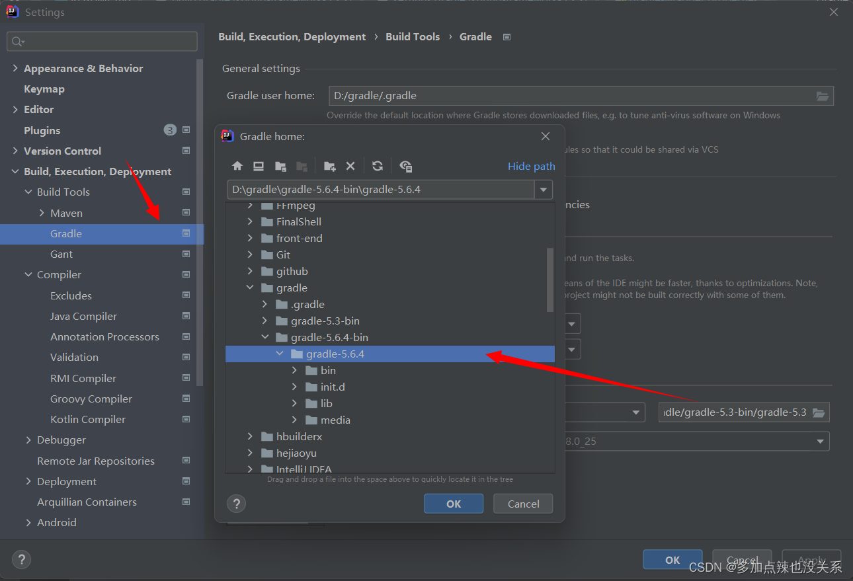This screenshot has width=853, height=581.
Task: Click Build Tools breadcrumb
Action: tap(413, 37)
